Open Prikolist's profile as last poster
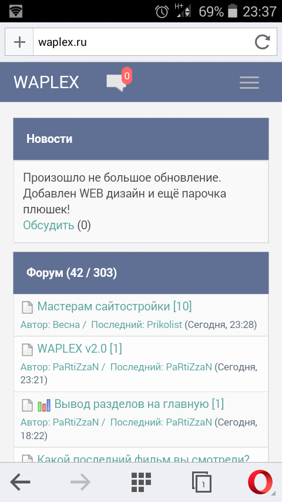 [x=164, y=324]
